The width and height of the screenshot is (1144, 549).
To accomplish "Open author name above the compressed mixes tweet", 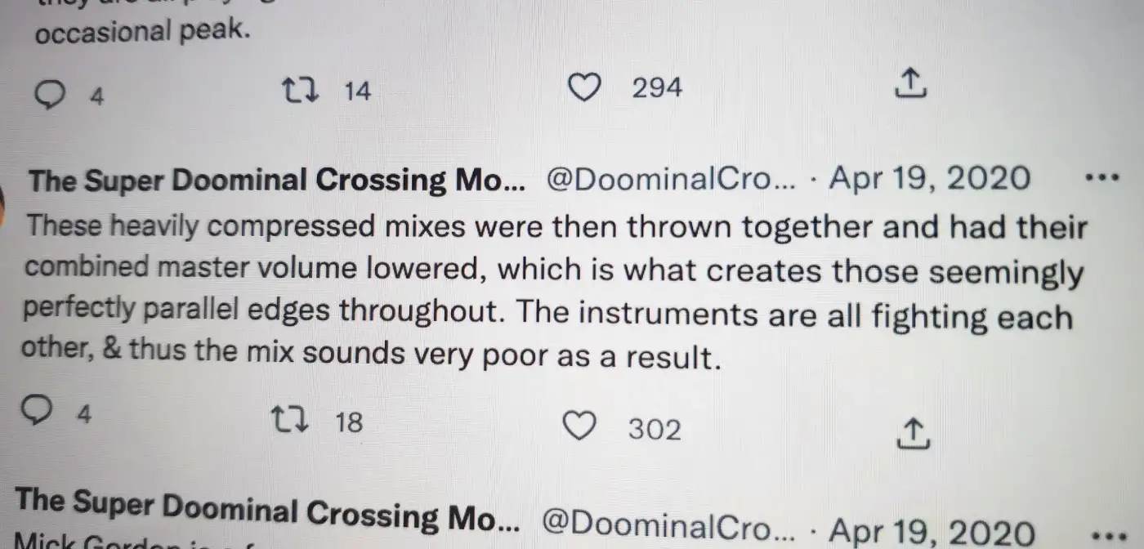I will tap(276, 181).
